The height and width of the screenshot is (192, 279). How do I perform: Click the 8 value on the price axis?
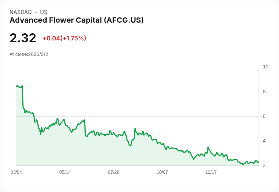(264, 92)
